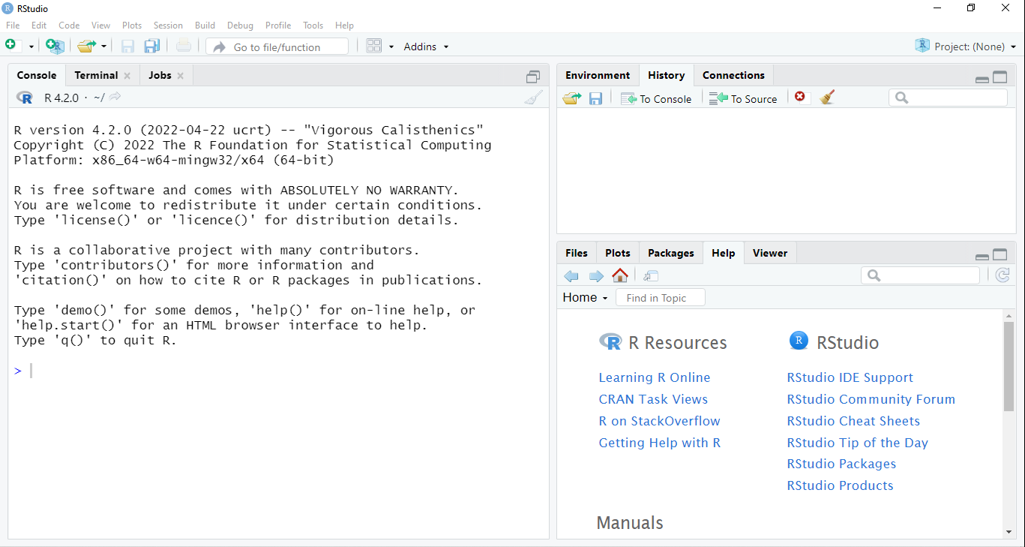
Task: Open the RStudio Cheat Sheets link
Action: coord(853,421)
